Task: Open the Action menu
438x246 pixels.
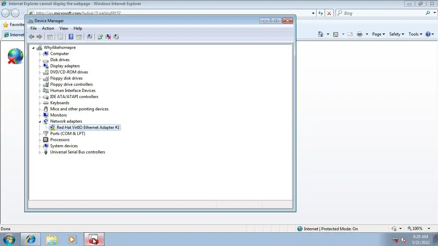Action: point(48,28)
